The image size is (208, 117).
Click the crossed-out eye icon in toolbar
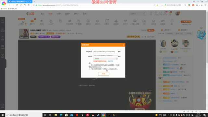70,21
